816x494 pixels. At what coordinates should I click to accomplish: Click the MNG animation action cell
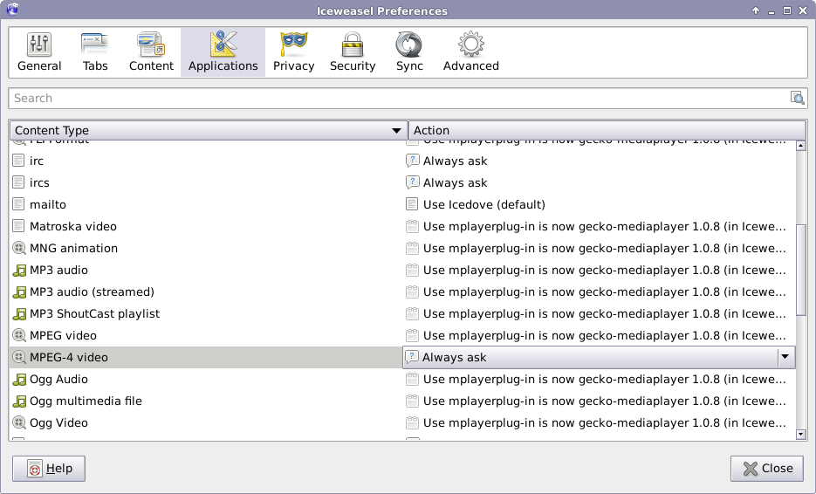pos(600,248)
